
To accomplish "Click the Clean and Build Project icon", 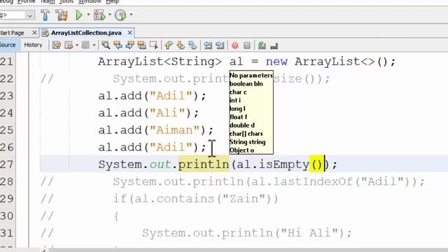I will coord(62,15).
